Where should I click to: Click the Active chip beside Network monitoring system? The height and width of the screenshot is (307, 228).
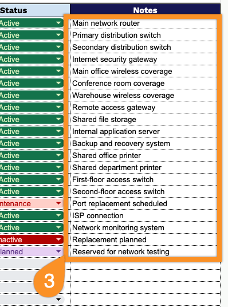[x=32, y=227]
